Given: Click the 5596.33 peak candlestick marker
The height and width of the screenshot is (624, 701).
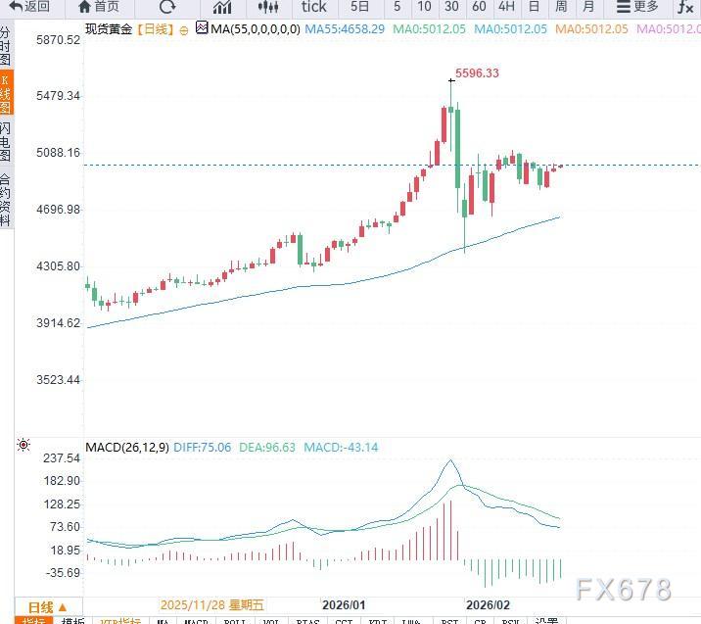Looking at the screenshot, I should pos(451,79).
